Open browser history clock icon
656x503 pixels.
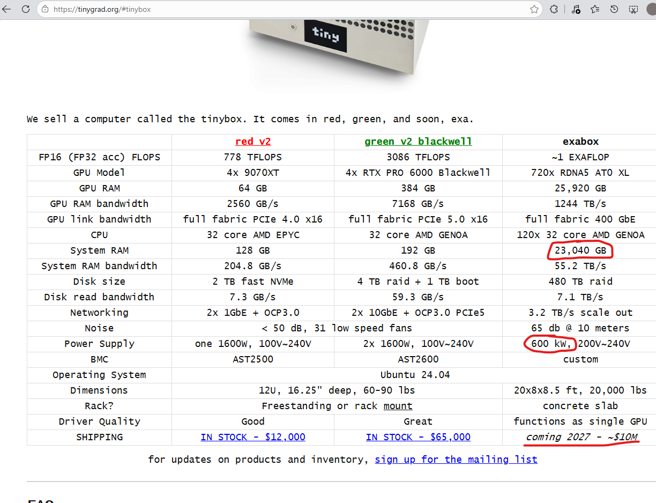tap(614, 9)
